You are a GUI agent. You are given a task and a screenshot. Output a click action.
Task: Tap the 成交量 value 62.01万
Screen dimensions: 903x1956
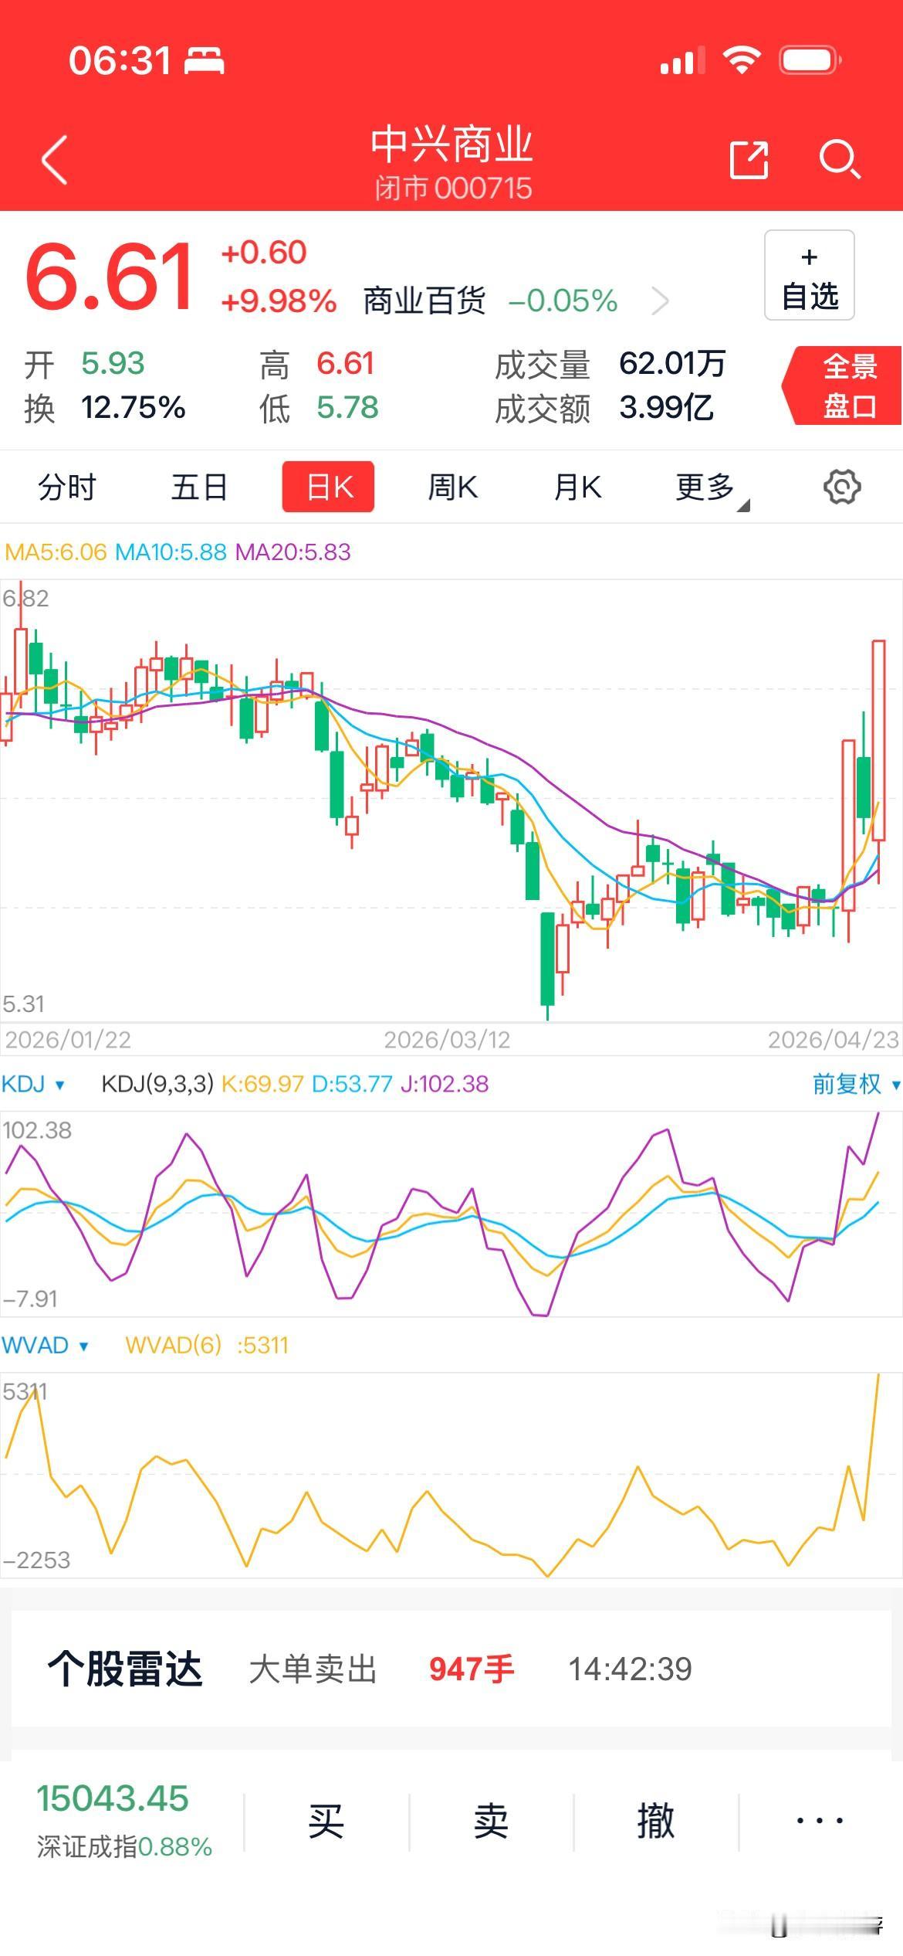tap(672, 363)
